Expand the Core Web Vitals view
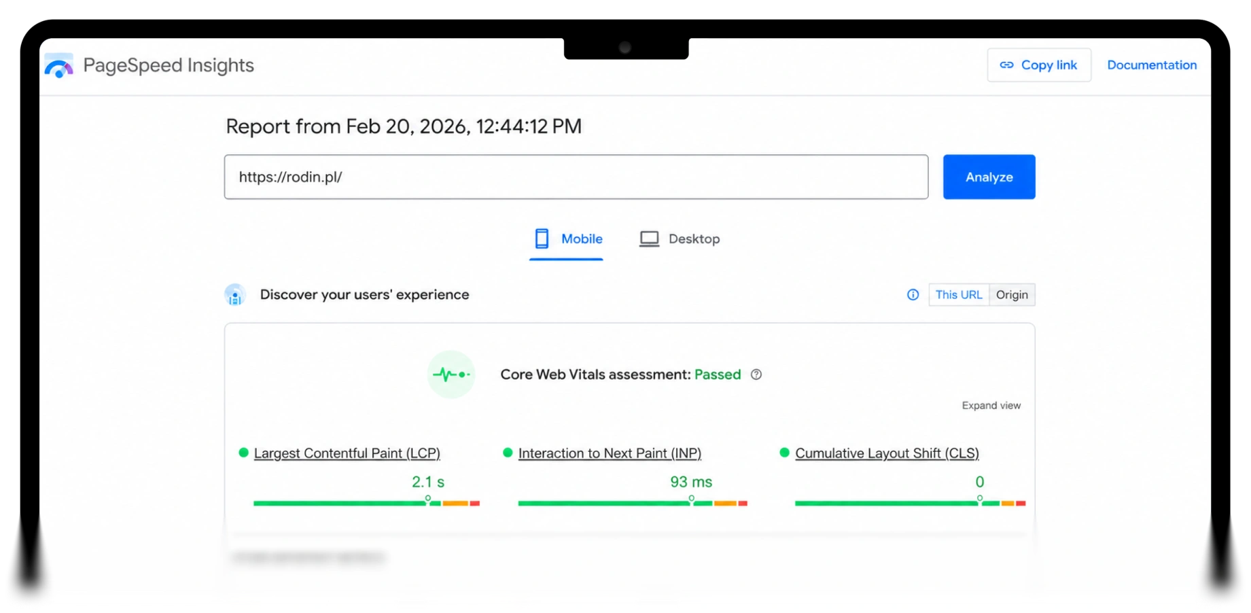The image size is (1251, 613). point(991,406)
